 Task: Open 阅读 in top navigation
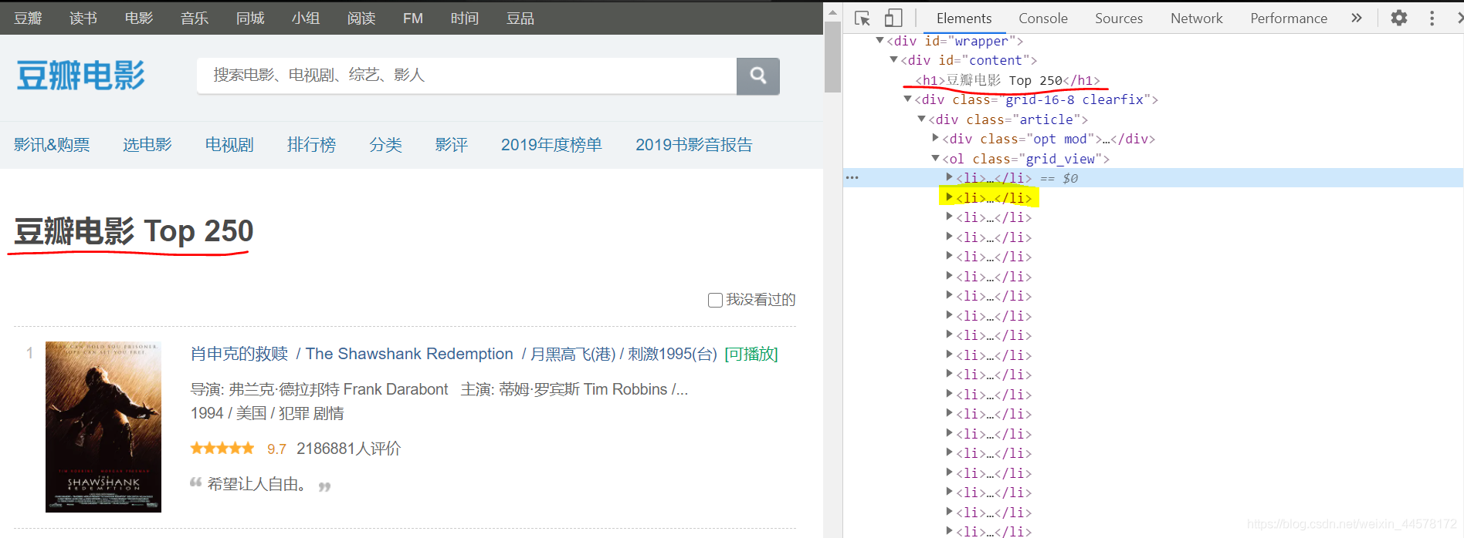[x=361, y=18]
